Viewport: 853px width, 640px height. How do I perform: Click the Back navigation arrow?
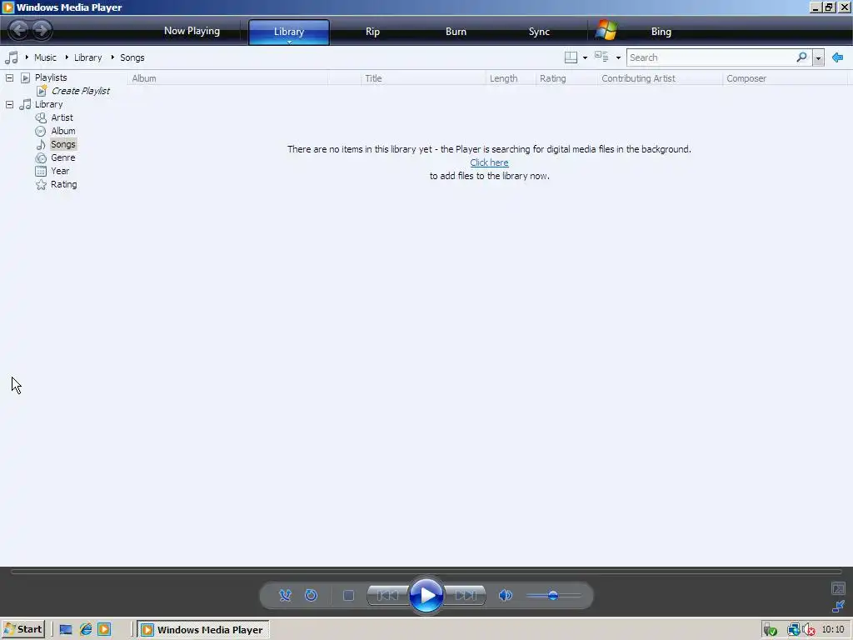[x=19, y=30]
